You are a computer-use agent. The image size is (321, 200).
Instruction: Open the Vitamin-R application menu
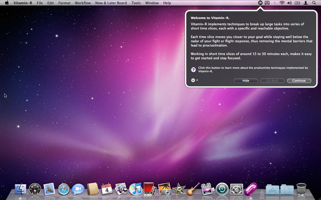(23, 3)
